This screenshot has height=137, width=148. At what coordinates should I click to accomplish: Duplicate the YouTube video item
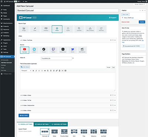pyautogui.click(x=113, y=40)
